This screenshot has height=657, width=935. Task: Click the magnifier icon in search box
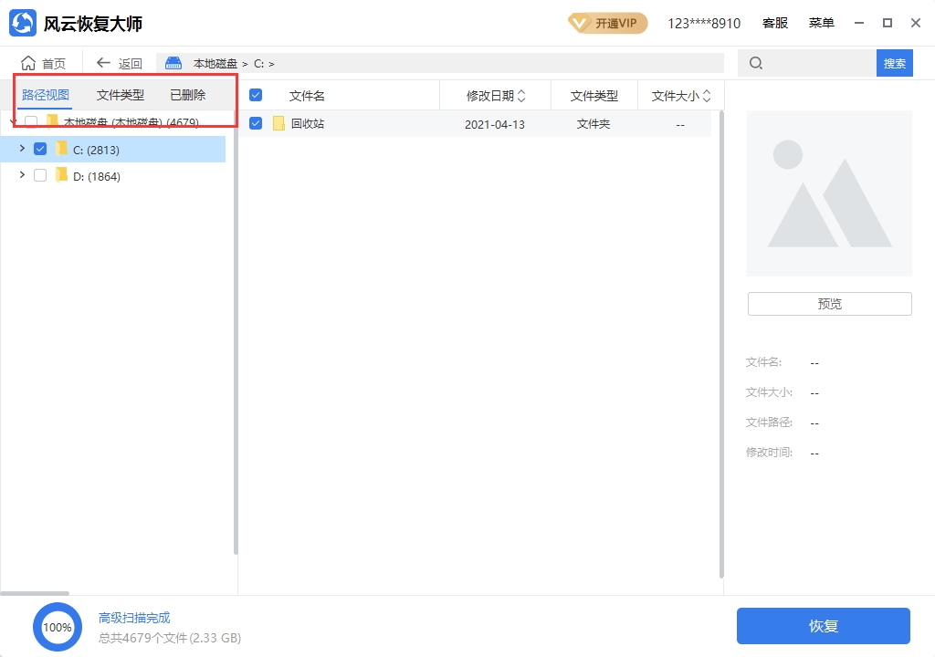coord(756,63)
